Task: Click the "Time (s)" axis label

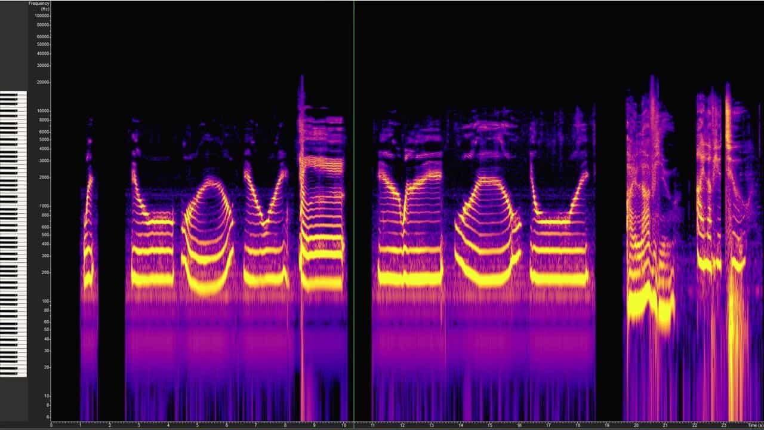Action: 755,425
